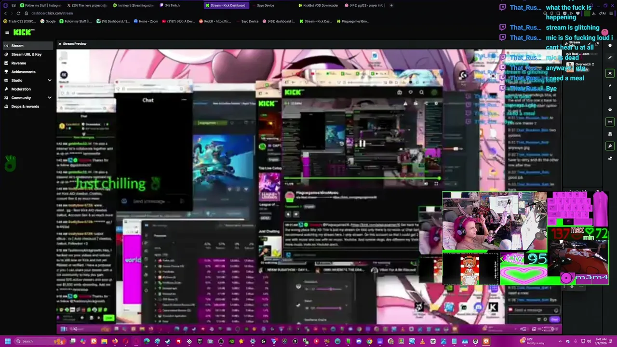617x347 pixels.
Task: Open the calendar schedule icon in right rail
Action: (x=610, y=134)
